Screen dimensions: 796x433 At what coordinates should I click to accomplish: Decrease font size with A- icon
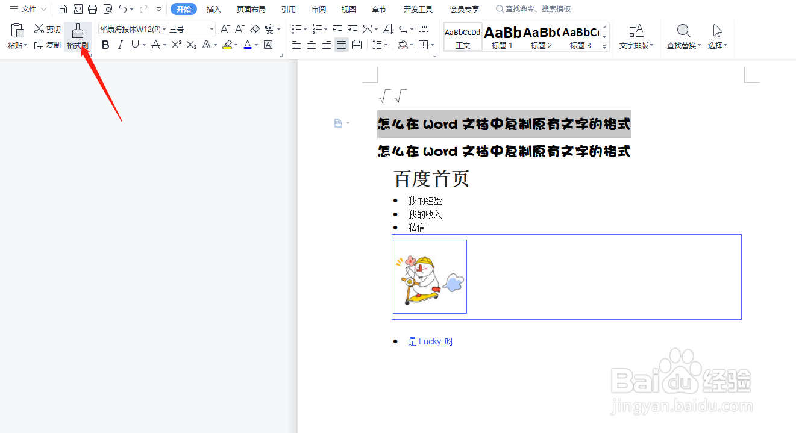click(239, 29)
